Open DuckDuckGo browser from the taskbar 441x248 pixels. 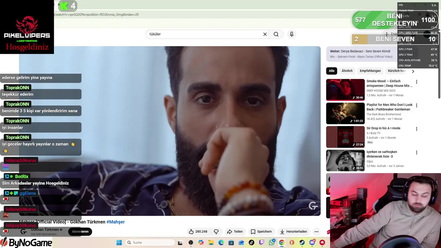coord(292,242)
